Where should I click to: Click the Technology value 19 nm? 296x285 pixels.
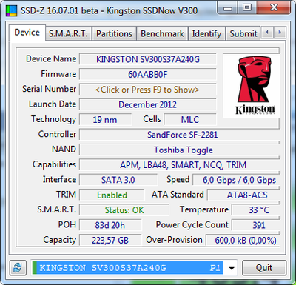[105, 120]
